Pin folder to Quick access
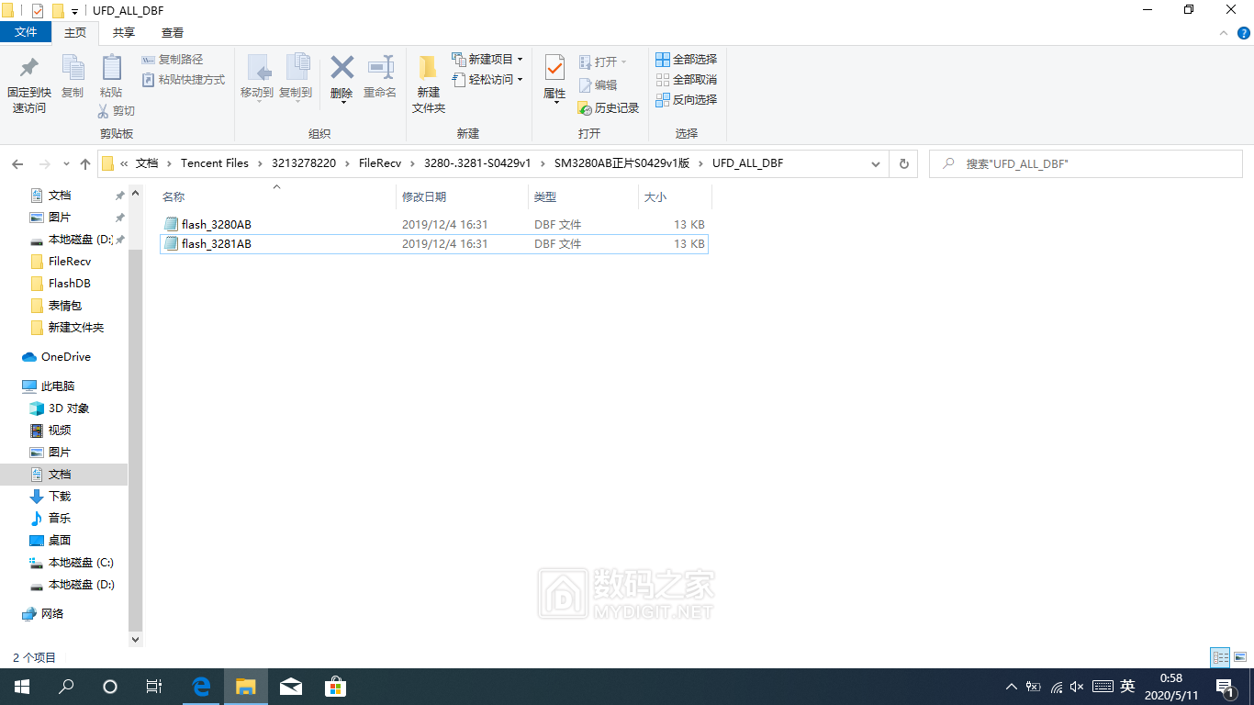Screen dimensions: 1254x705 28,84
